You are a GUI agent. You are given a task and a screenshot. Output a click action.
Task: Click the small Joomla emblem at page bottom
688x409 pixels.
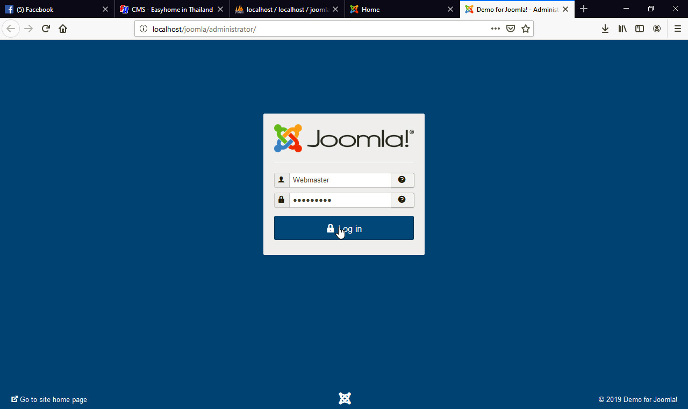click(344, 398)
